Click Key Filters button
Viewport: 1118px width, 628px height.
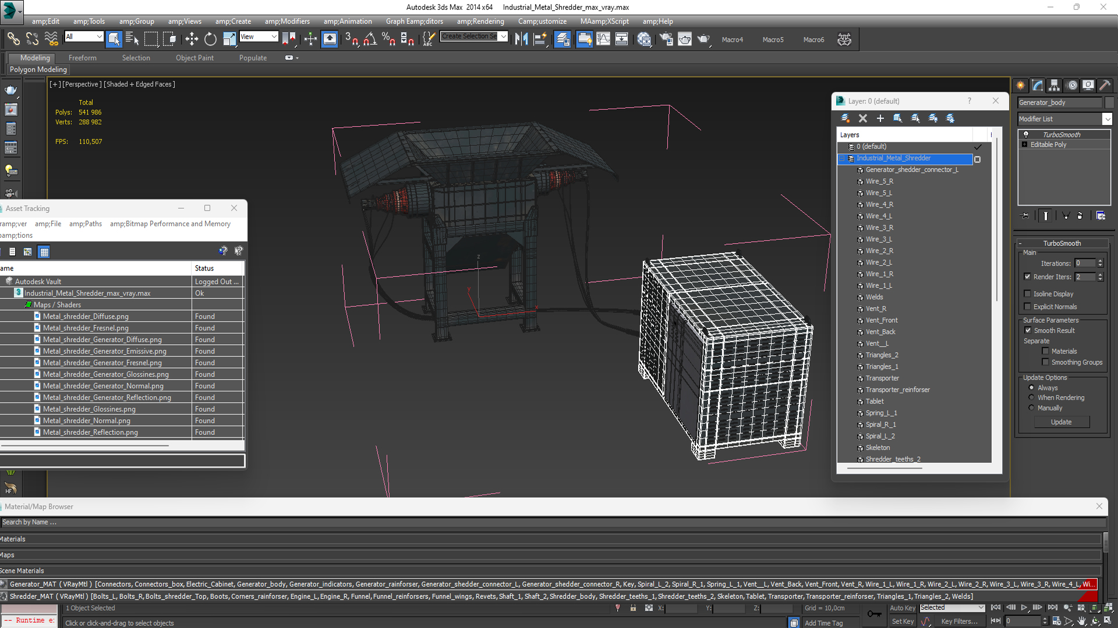[960, 622]
